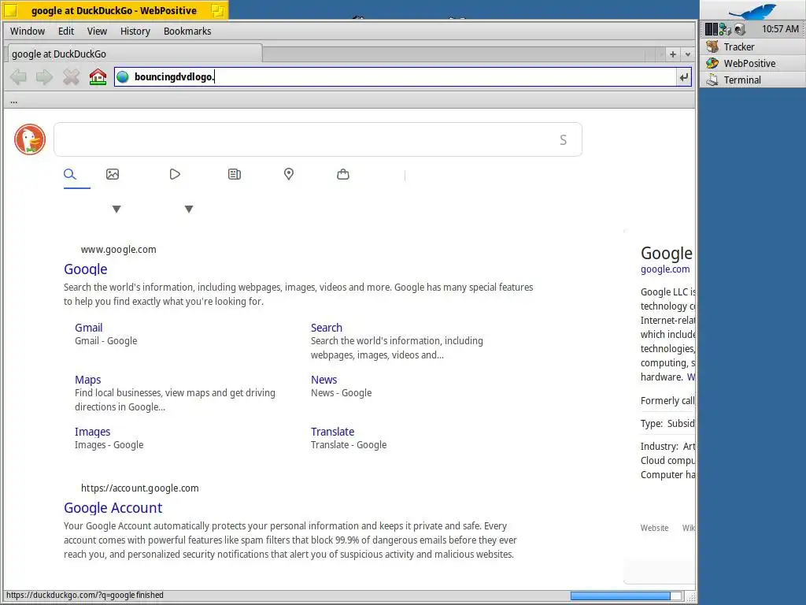
Task: Select the 'google at DuckDuckGo' tab
Action: tap(135, 54)
